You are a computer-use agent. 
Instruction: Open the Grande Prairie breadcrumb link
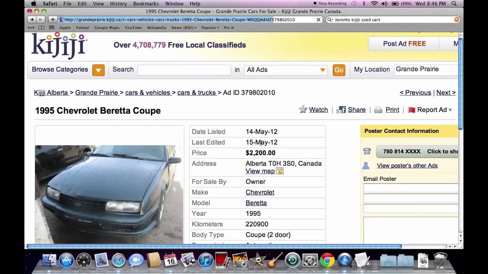[96, 92]
